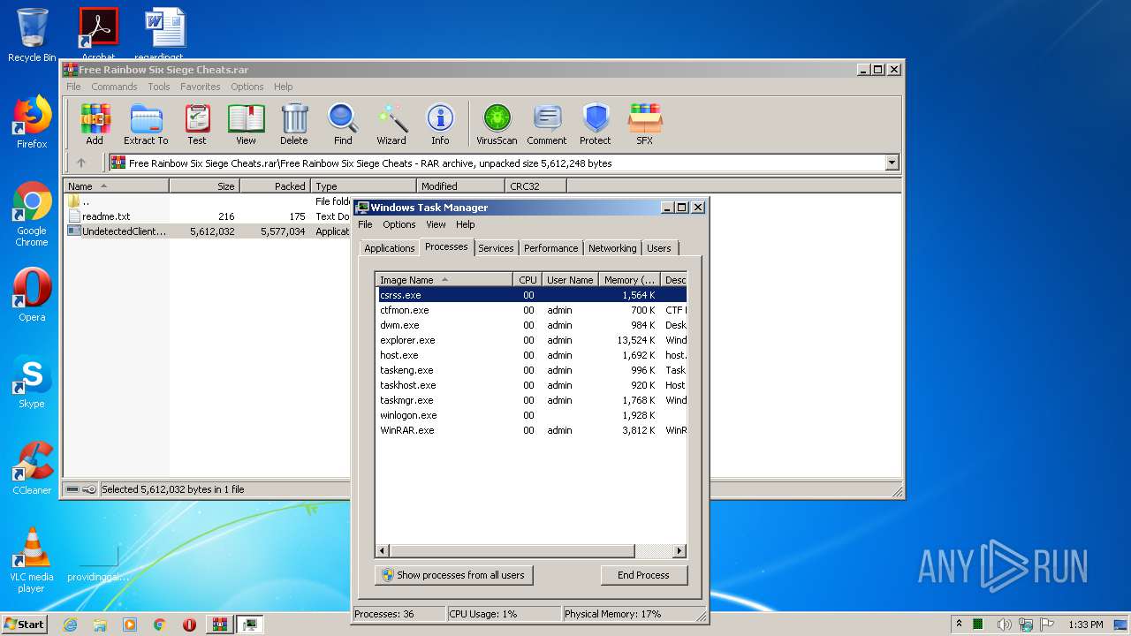Open Task Manager Options menu
This screenshot has height=636, width=1131.
(399, 224)
